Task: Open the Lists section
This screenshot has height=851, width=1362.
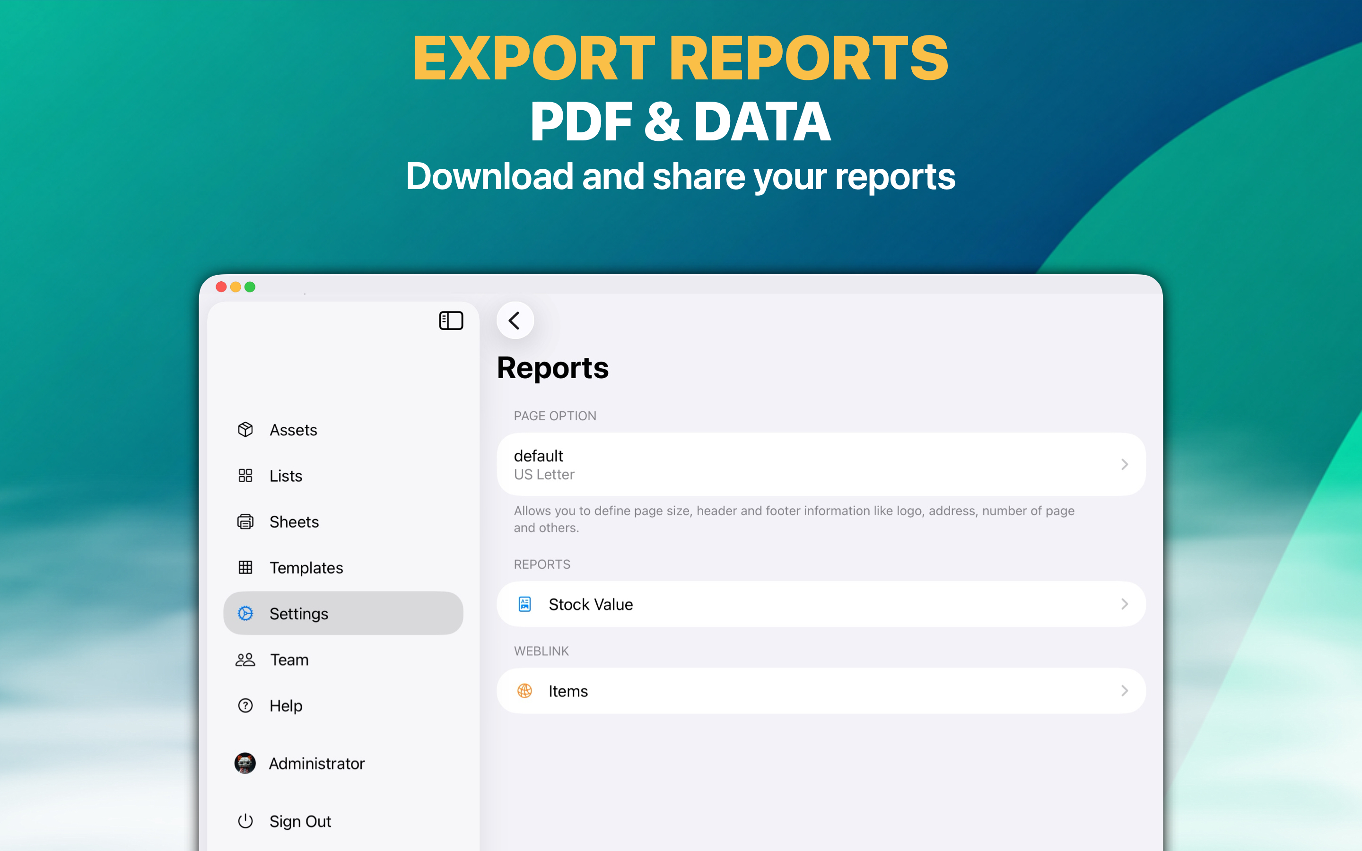Action: (x=343, y=476)
